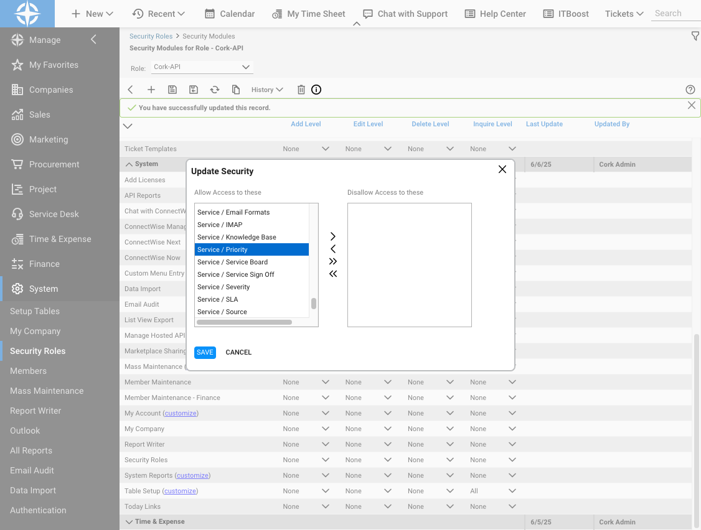Open the customize link for Table Setup

coord(180,491)
